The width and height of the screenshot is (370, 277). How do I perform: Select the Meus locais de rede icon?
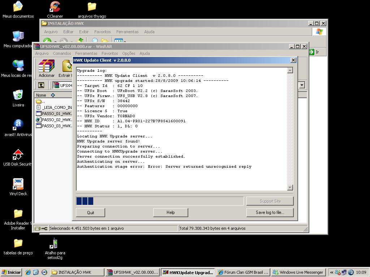pyautogui.click(x=17, y=69)
